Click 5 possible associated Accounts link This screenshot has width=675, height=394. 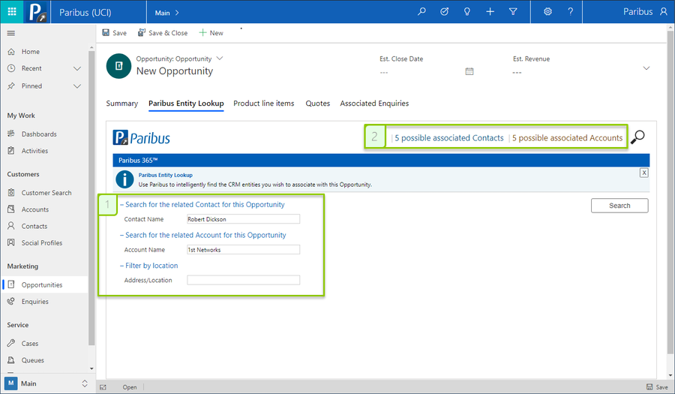click(567, 138)
